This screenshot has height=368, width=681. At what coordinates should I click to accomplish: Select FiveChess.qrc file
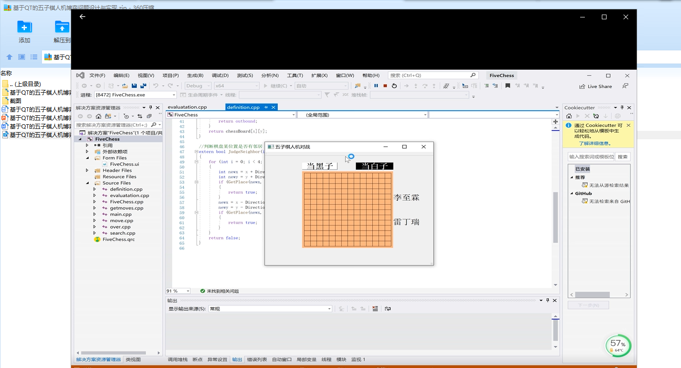[x=118, y=239]
